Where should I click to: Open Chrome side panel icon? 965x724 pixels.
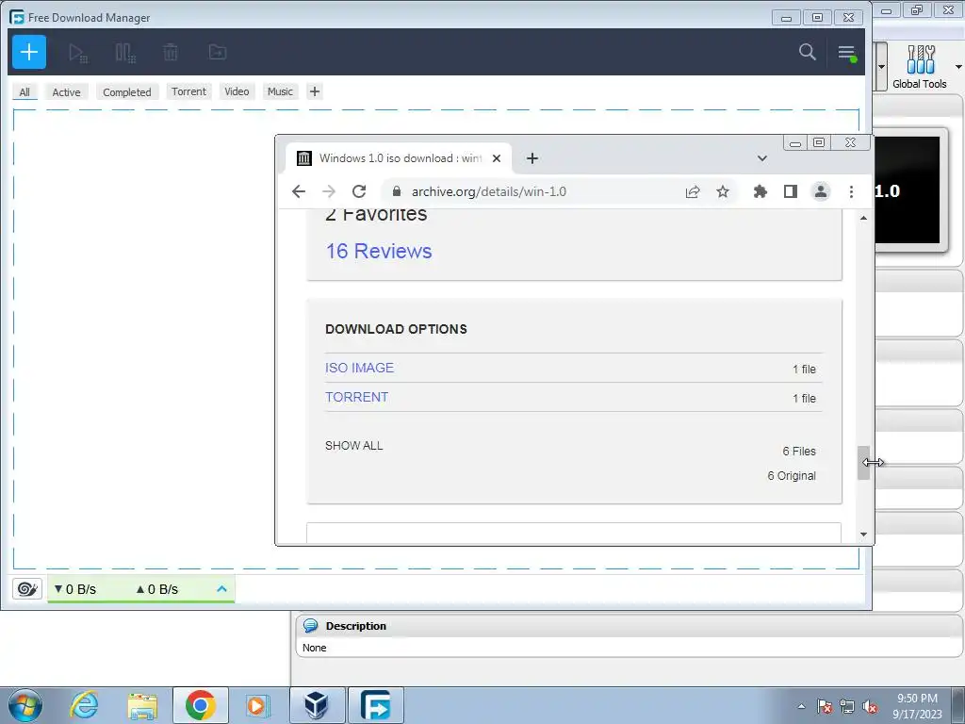tap(791, 191)
